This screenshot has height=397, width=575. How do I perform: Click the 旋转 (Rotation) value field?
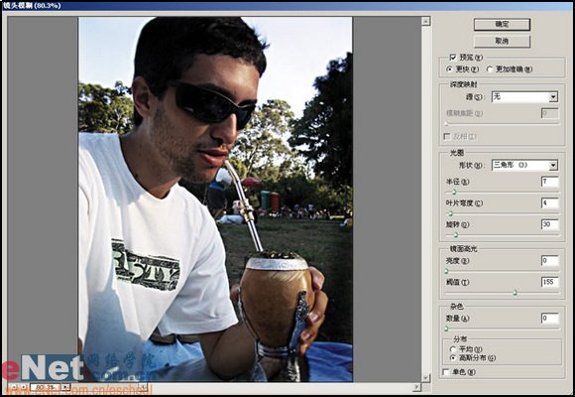coord(549,224)
